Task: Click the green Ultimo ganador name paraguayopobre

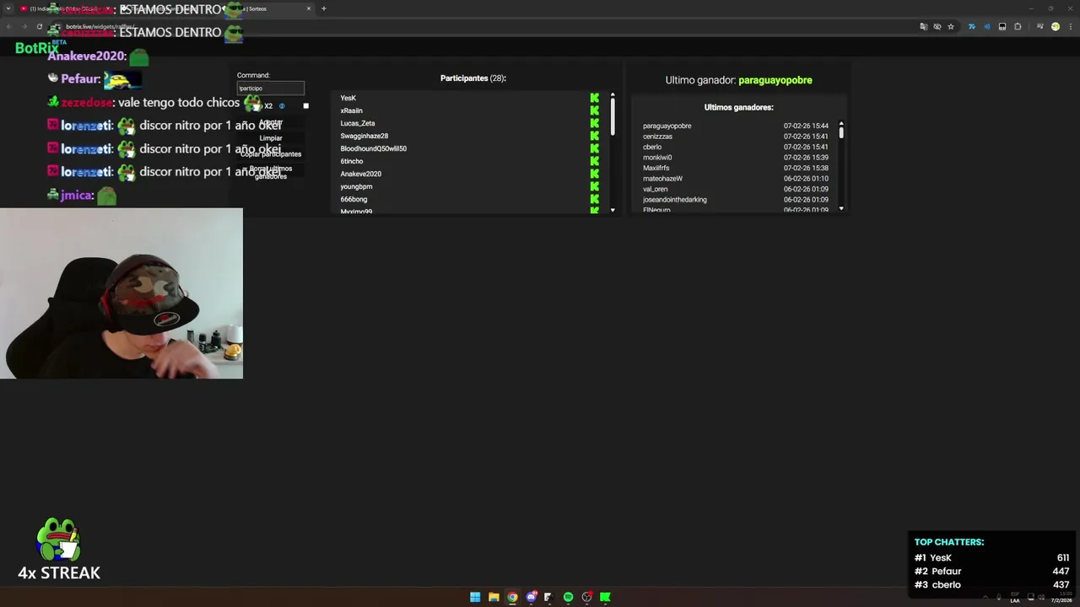Action: tap(775, 80)
